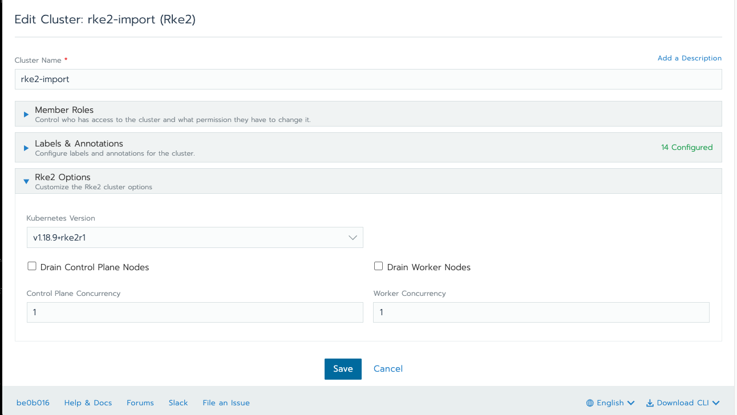The image size is (737, 415).
Task: Open Help & Docs
Action: tap(88, 402)
